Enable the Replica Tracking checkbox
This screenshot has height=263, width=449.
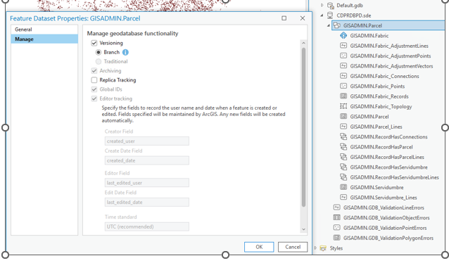click(94, 80)
